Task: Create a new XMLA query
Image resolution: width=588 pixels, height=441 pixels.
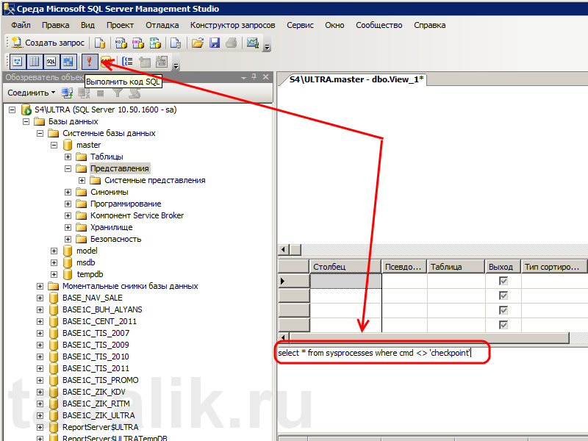Action: (x=155, y=43)
